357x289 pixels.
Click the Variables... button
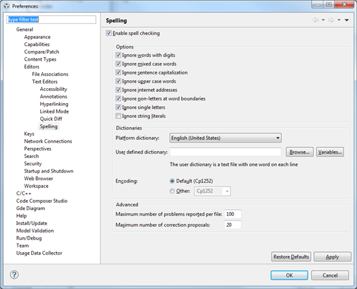click(x=330, y=152)
